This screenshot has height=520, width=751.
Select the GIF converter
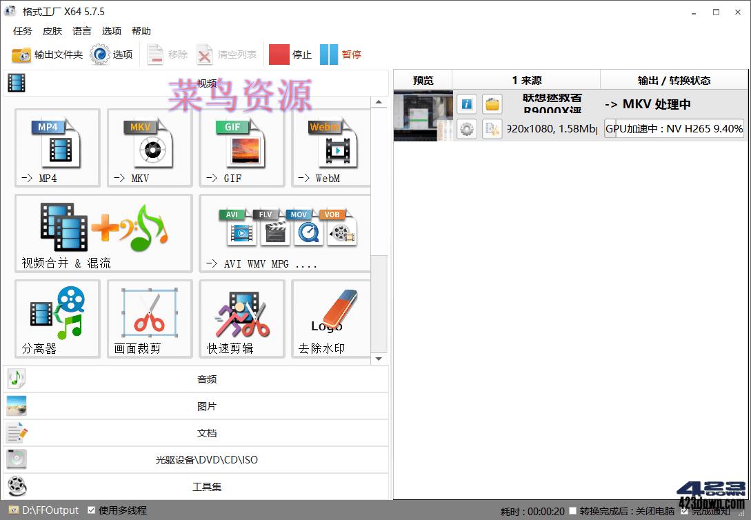[x=241, y=147]
